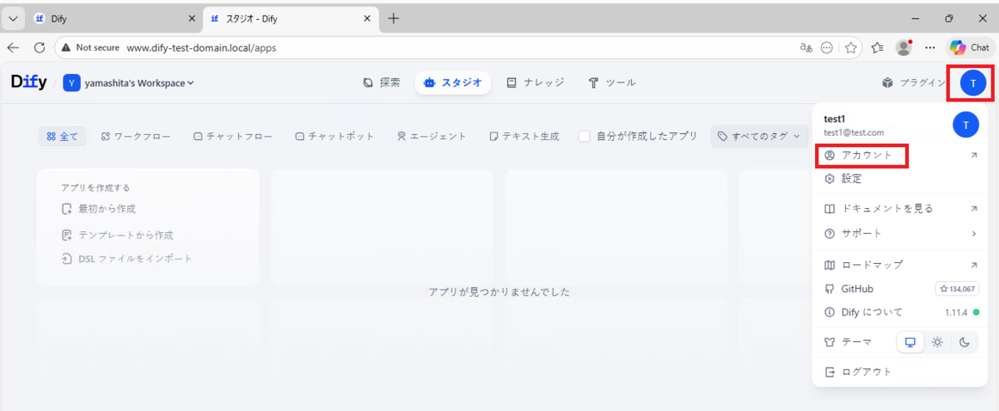
Task: Open 設定 from the menu
Action: (x=901, y=178)
